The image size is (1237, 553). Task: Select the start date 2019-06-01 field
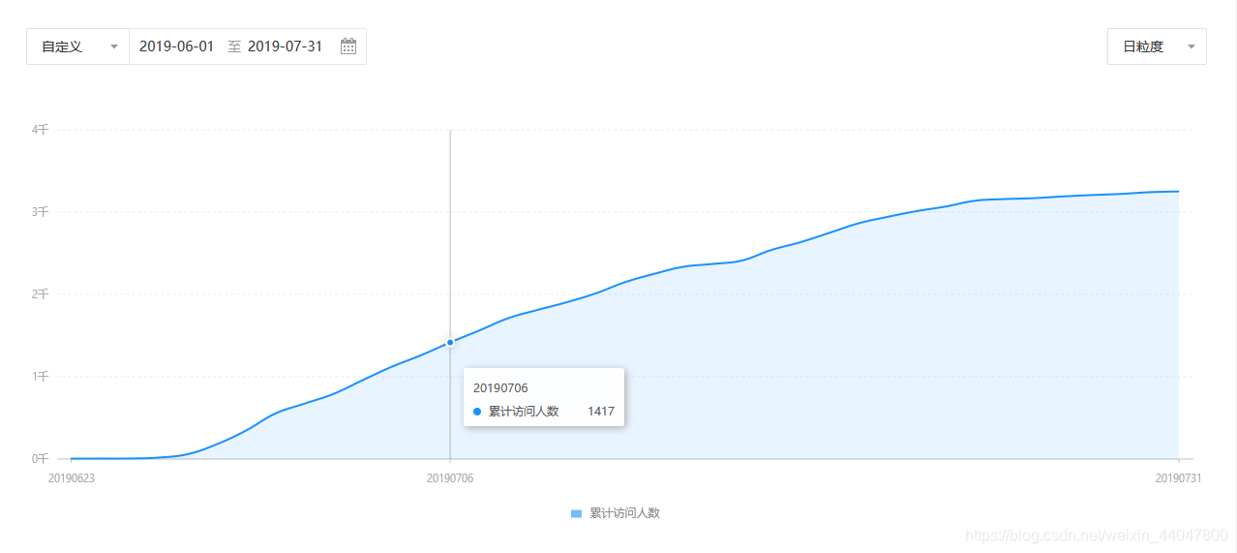(177, 46)
